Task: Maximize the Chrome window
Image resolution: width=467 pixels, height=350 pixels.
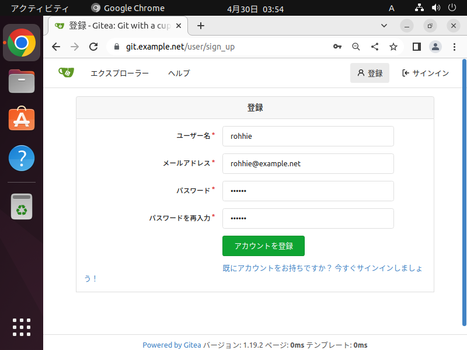Action: [430, 26]
